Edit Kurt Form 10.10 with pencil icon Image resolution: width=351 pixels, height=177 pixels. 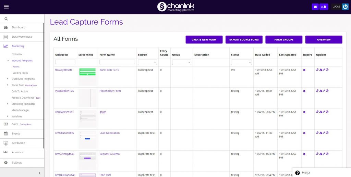click(324, 70)
